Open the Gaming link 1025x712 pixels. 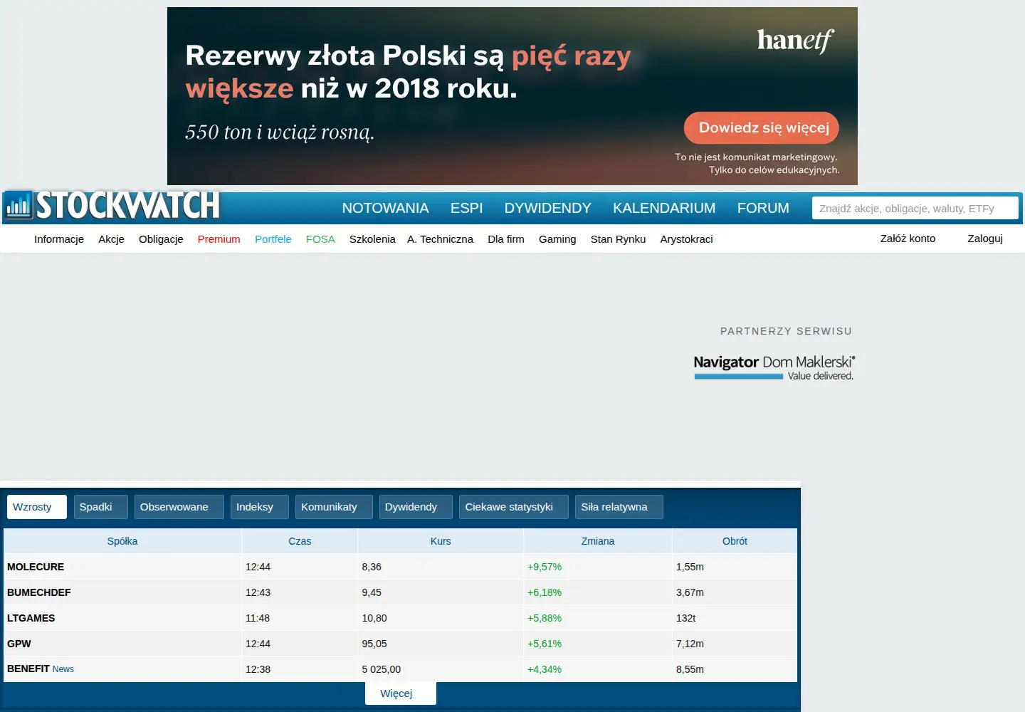click(x=557, y=239)
